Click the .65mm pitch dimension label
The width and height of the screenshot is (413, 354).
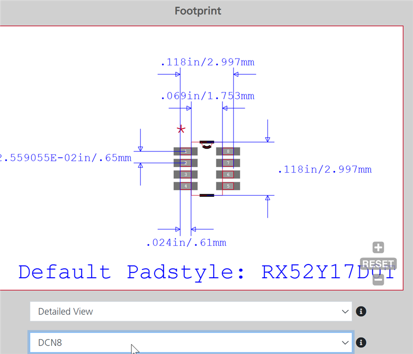[x=65, y=158]
